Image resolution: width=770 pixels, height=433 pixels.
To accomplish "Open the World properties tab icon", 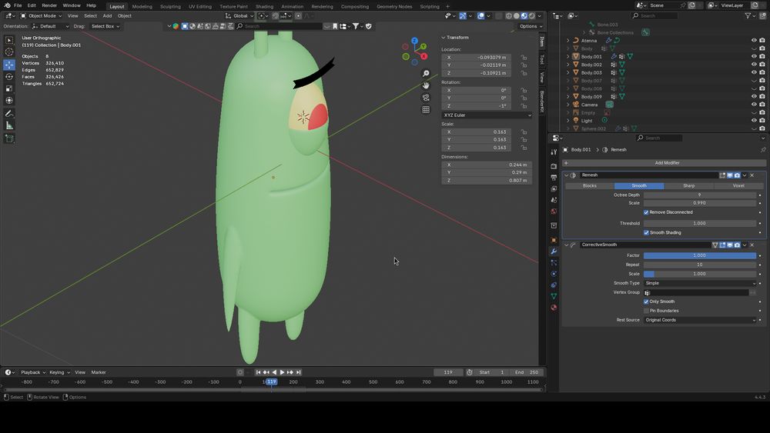I will pyautogui.click(x=554, y=212).
